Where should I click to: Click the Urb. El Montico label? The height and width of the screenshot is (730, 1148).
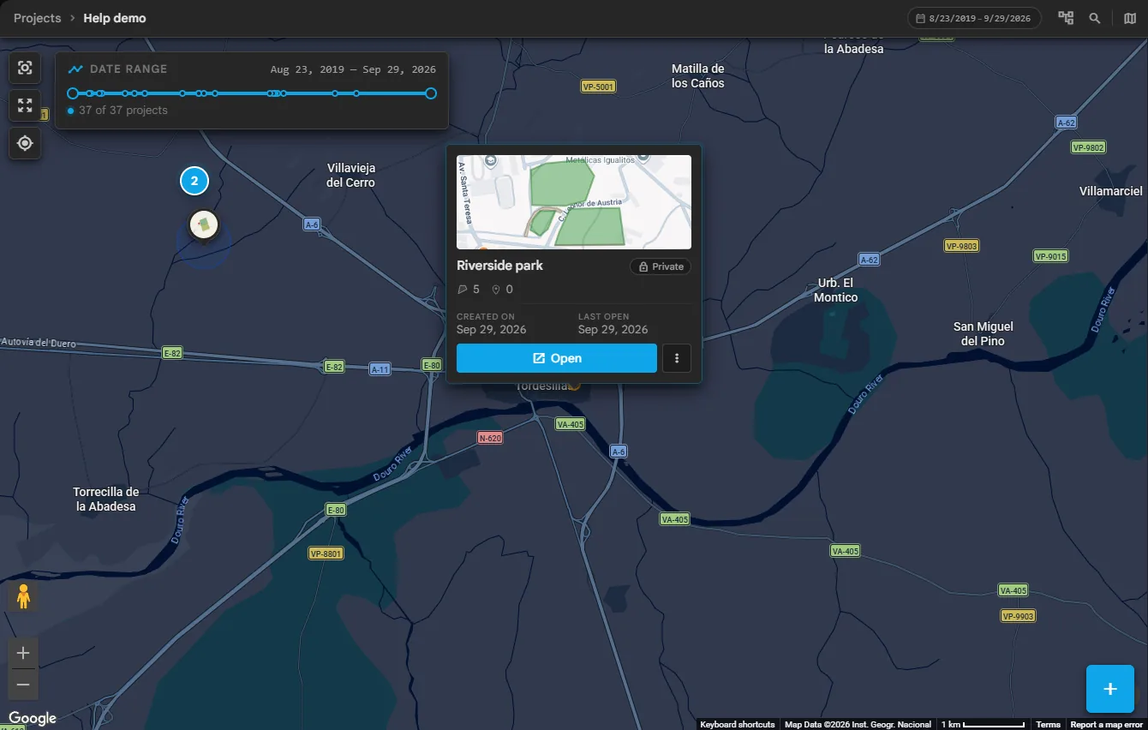click(836, 290)
